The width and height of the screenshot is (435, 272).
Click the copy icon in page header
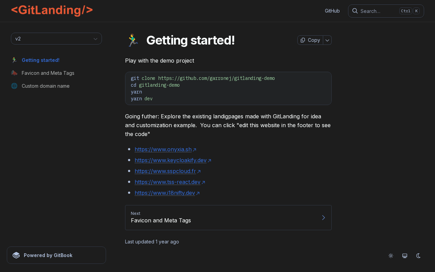(303, 40)
